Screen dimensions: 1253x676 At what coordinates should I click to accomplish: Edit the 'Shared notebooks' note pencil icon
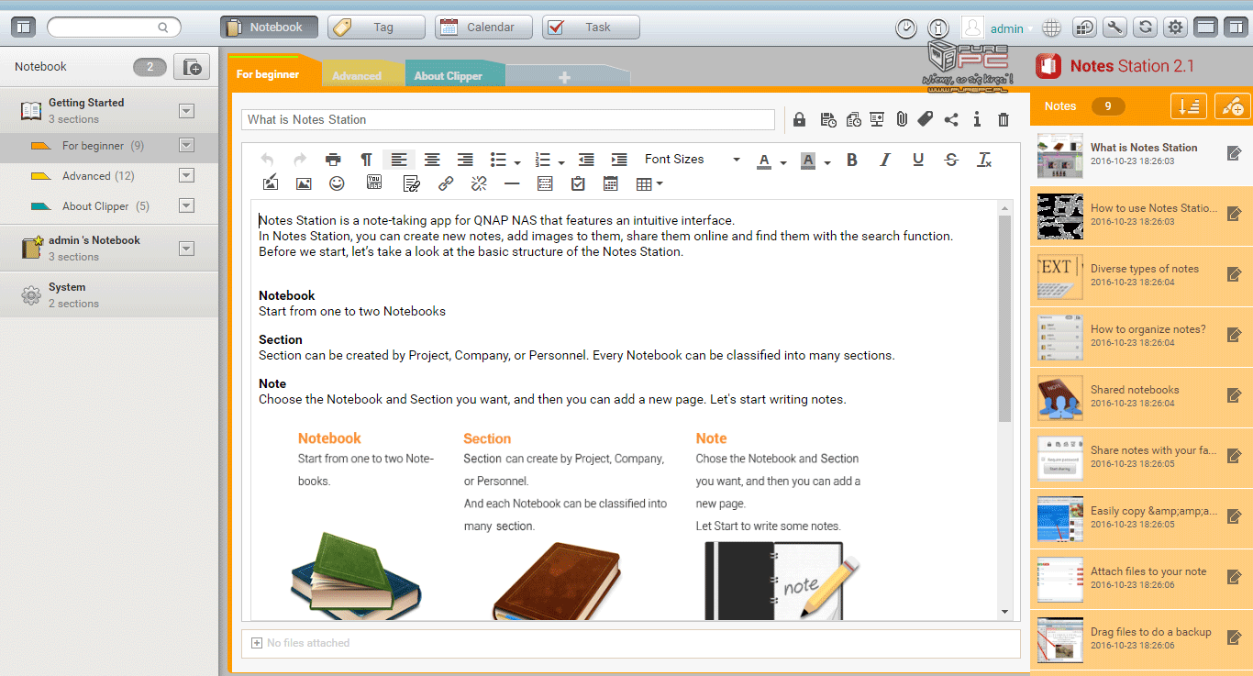point(1234,395)
